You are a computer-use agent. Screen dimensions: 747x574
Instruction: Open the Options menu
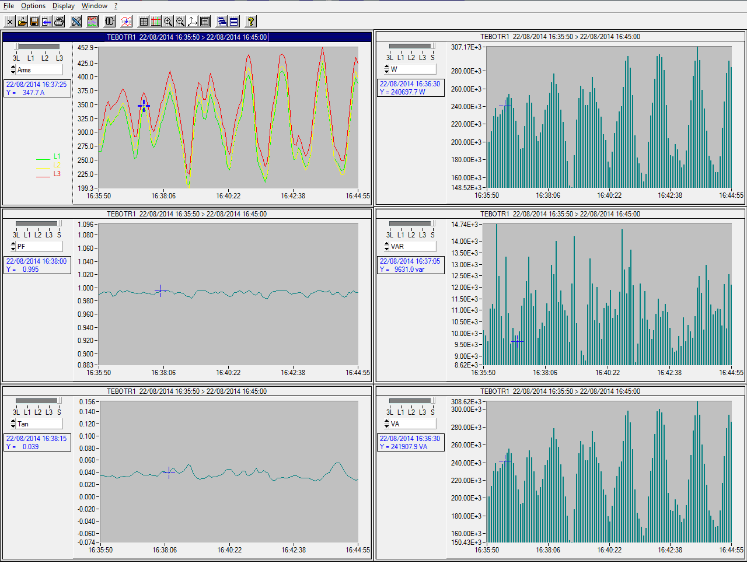tap(33, 6)
